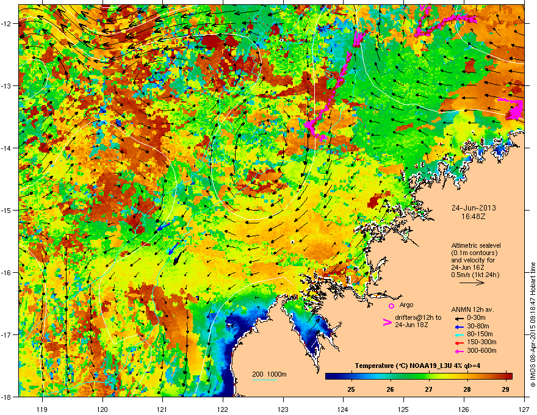Click the magenta Argo circle legend marker

coord(391,306)
